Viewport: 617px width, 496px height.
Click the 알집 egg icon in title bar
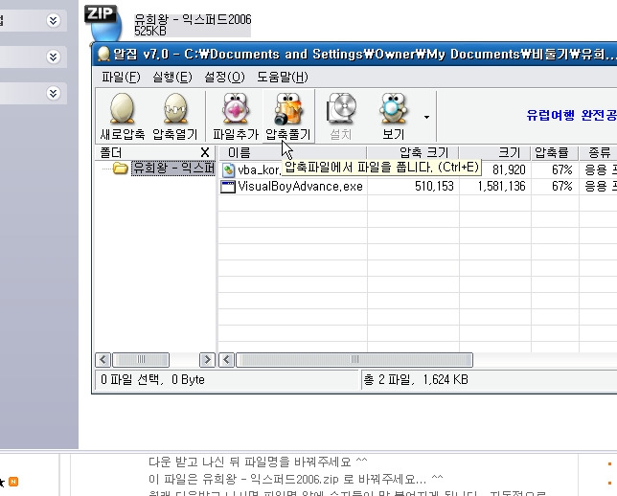(103, 55)
